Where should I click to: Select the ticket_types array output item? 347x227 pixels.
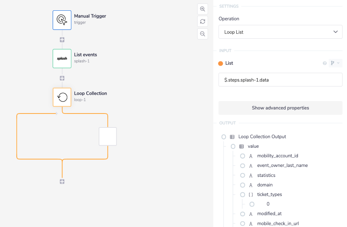[x=270, y=195]
